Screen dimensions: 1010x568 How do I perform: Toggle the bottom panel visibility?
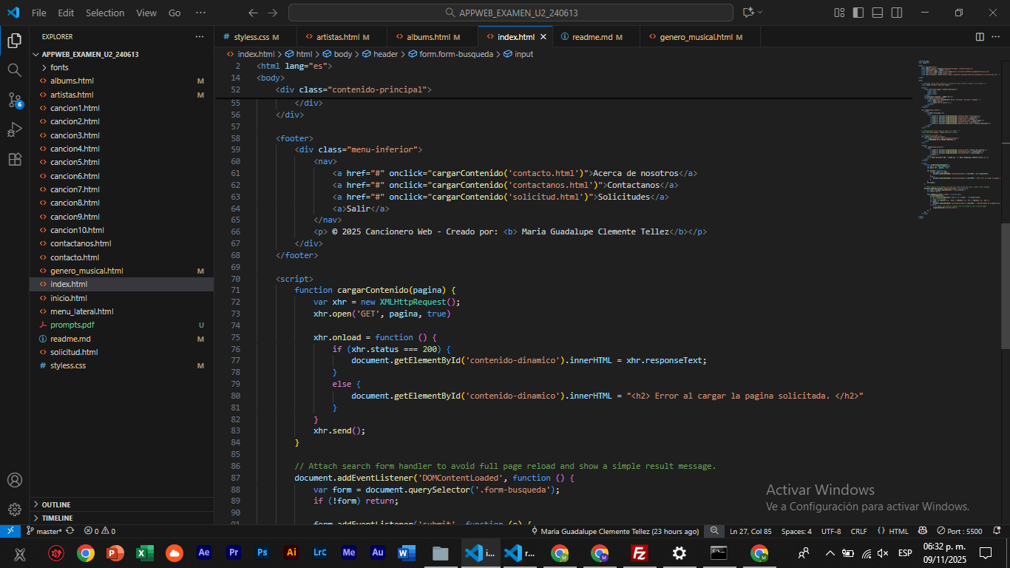(x=878, y=13)
